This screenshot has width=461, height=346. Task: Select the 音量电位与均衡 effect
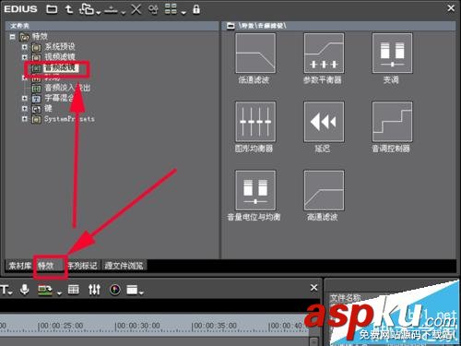coord(255,190)
